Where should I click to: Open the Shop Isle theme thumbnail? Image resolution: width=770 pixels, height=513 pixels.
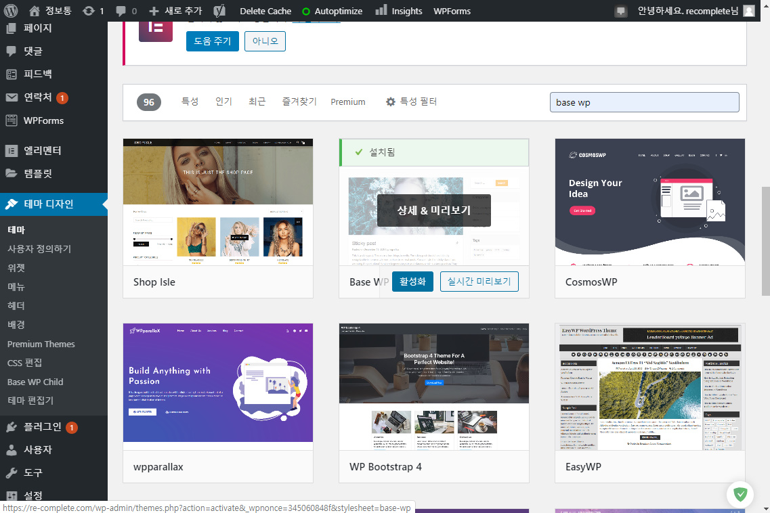point(218,202)
